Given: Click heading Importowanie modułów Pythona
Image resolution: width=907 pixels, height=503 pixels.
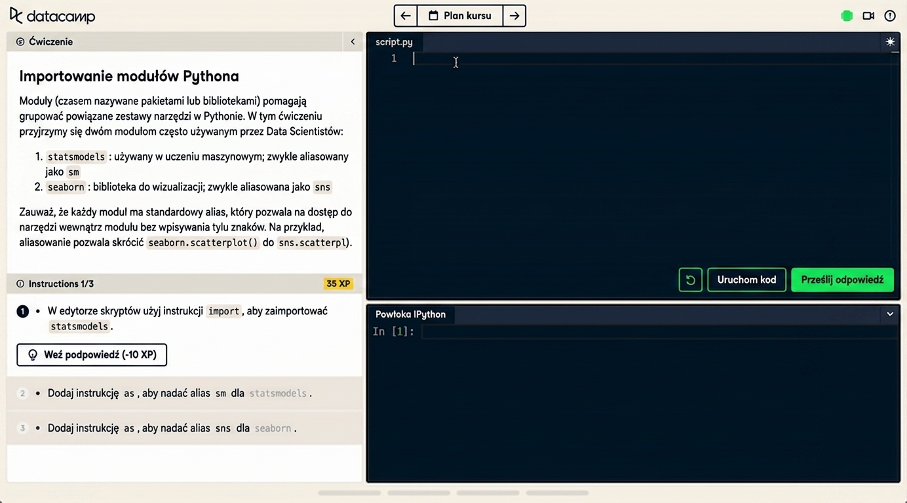Looking at the screenshot, I should [129, 76].
